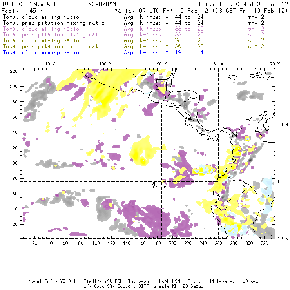Click the '320' tick label on the bottom axis

(264, 243)
